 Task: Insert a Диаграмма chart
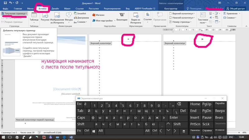pyautogui.click(x=81, y=18)
